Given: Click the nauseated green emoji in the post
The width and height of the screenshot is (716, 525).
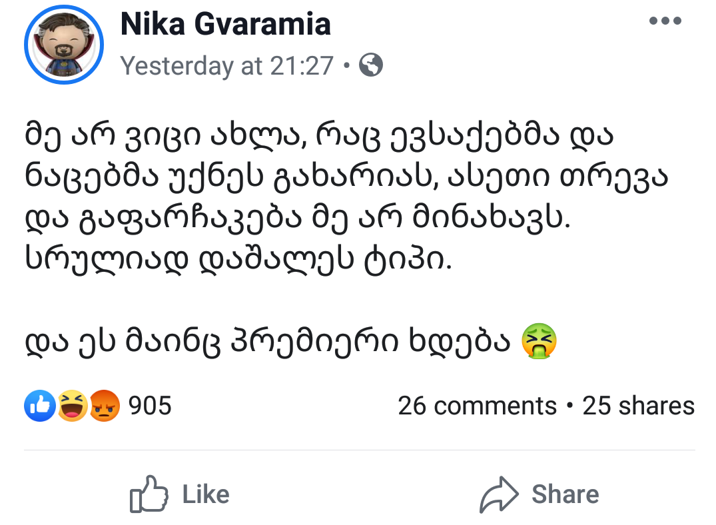Looking at the screenshot, I should [x=539, y=340].
